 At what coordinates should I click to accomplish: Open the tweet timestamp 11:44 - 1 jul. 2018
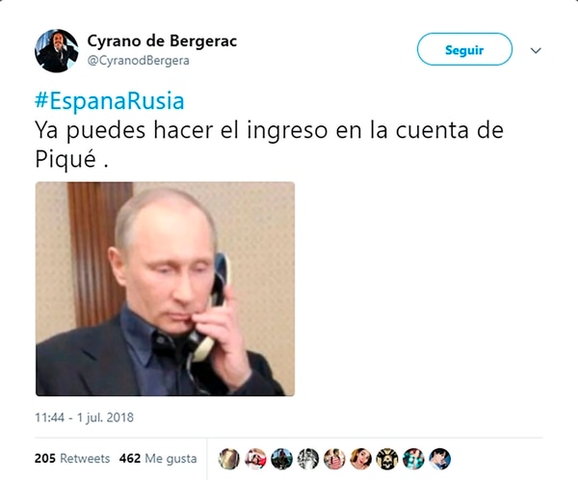84,417
